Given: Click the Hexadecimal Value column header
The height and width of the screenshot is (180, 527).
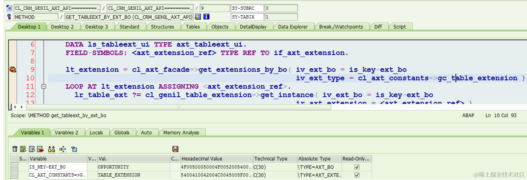Looking at the screenshot, I should (216, 159).
